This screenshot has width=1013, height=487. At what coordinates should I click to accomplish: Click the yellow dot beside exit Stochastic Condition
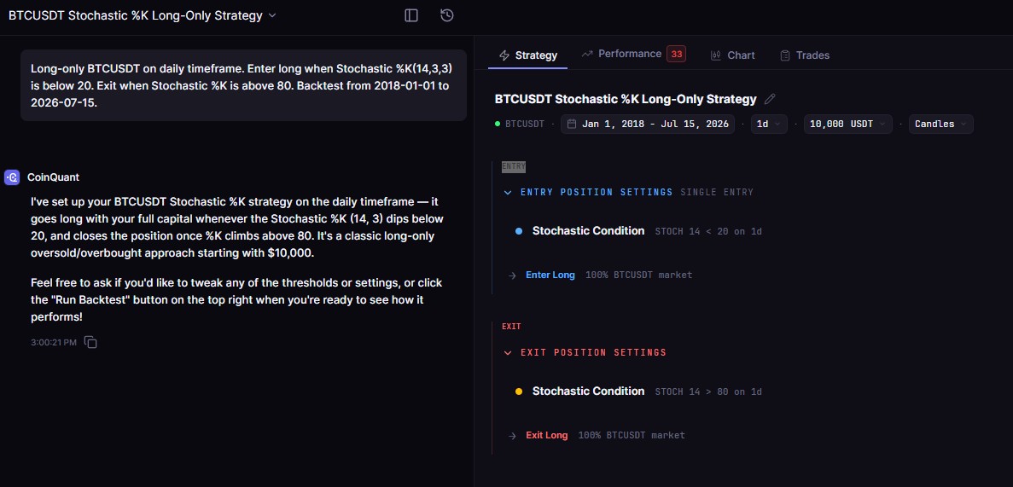coord(519,391)
